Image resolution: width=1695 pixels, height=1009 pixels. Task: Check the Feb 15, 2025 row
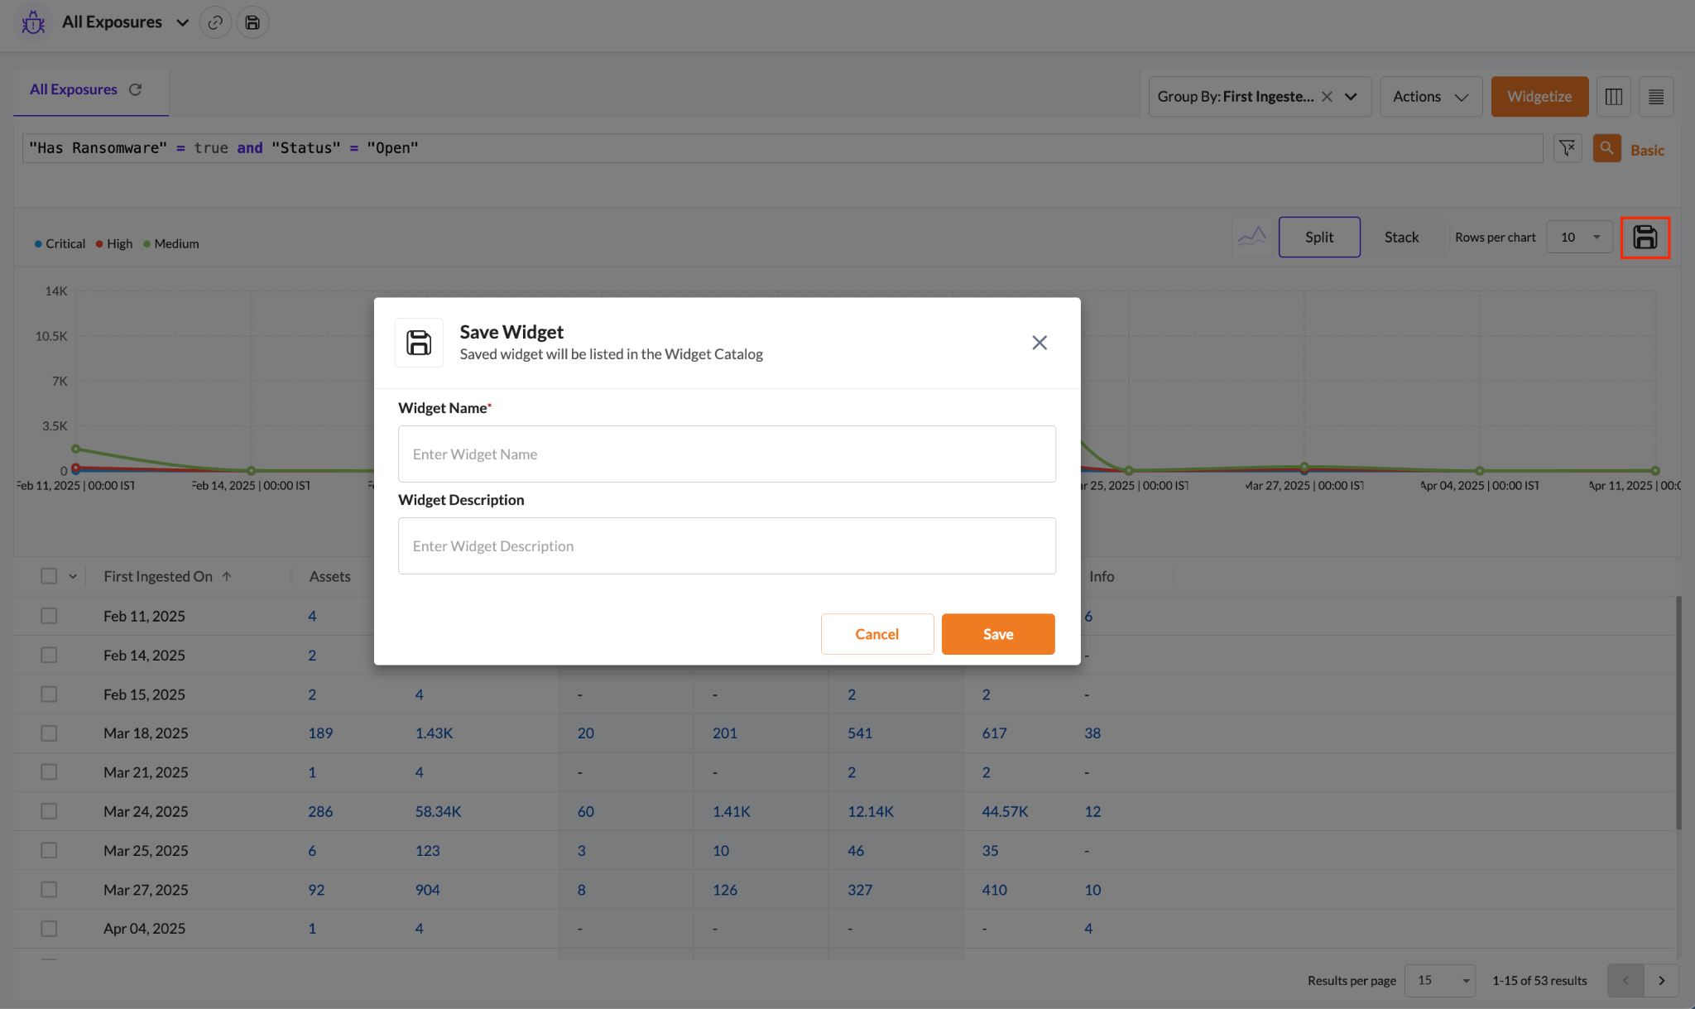[x=49, y=694]
